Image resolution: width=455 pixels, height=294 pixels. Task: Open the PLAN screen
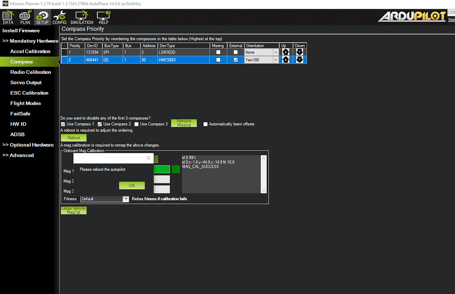25,17
